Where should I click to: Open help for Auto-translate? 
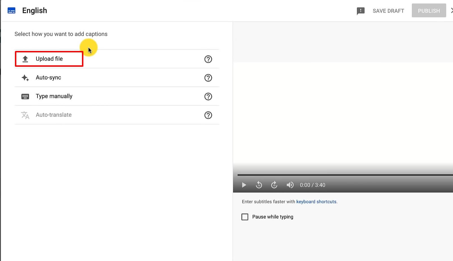pos(208,115)
